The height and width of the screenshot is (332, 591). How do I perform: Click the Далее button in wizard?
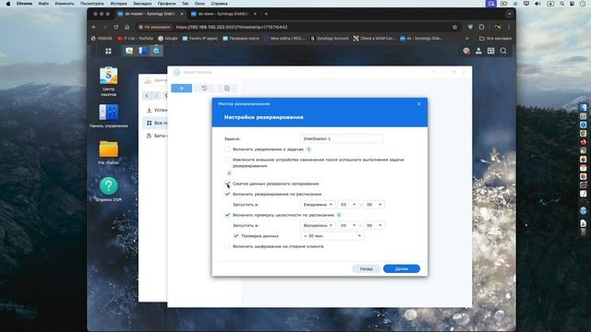[x=402, y=268]
